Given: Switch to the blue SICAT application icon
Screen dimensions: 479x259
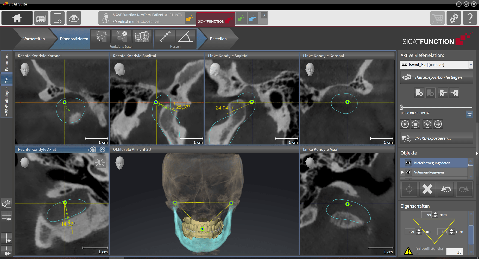Looking at the screenshot, I should tap(253, 18).
